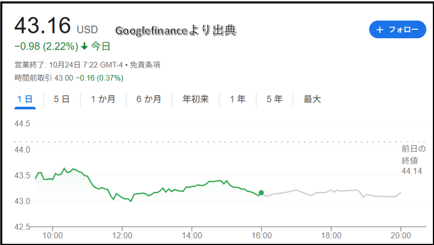Viewport: 434px width, 245px height.
Task: Click the gray after-hours line near 18:00
Action: click(331, 191)
